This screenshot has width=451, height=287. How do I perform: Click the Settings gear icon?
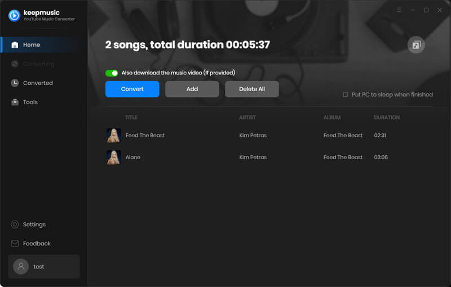(15, 225)
